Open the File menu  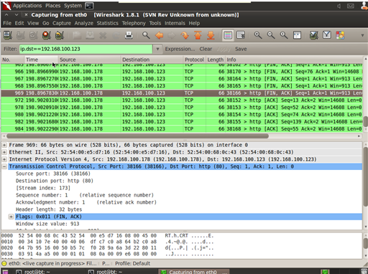pyautogui.click(x=7, y=23)
